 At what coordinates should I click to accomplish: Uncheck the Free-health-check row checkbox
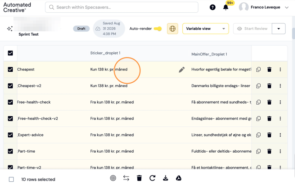click(x=11, y=102)
